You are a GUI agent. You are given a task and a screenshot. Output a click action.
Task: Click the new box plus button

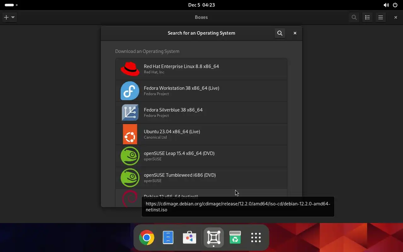click(9, 17)
